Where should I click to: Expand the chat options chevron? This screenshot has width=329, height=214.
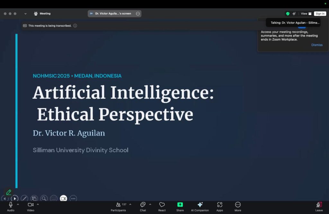[x=150, y=204]
